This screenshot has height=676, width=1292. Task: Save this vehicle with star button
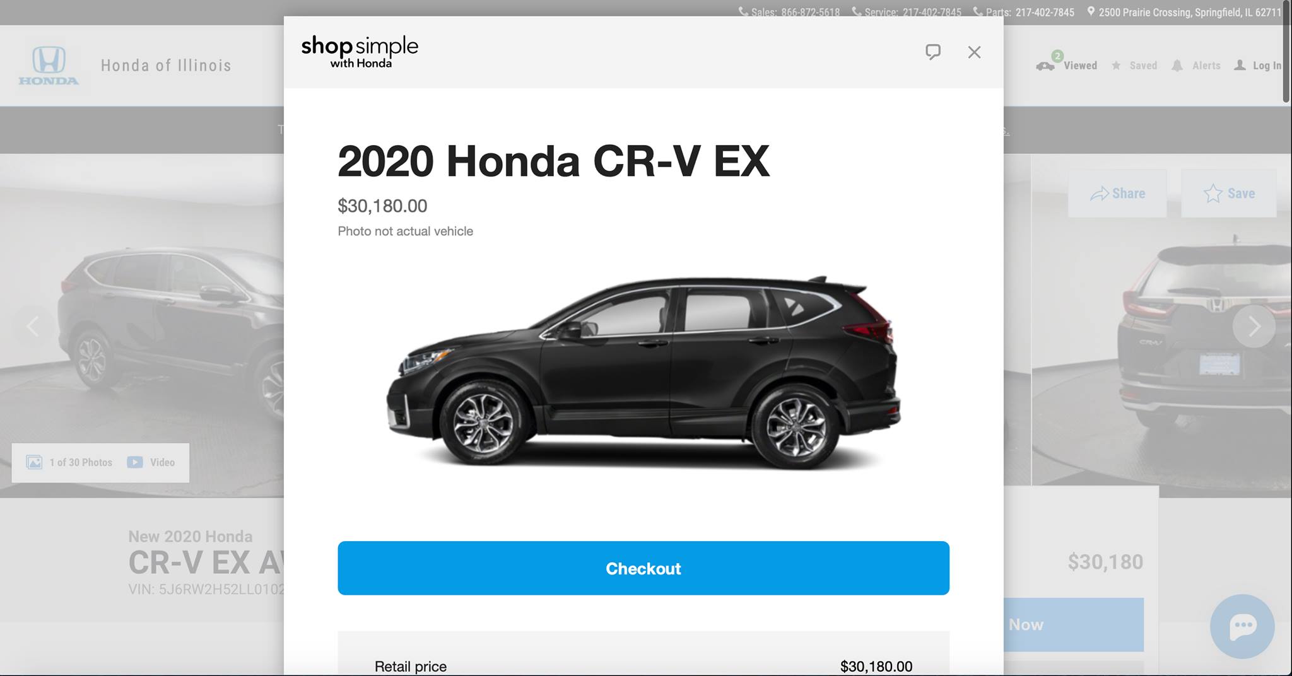click(x=1229, y=194)
